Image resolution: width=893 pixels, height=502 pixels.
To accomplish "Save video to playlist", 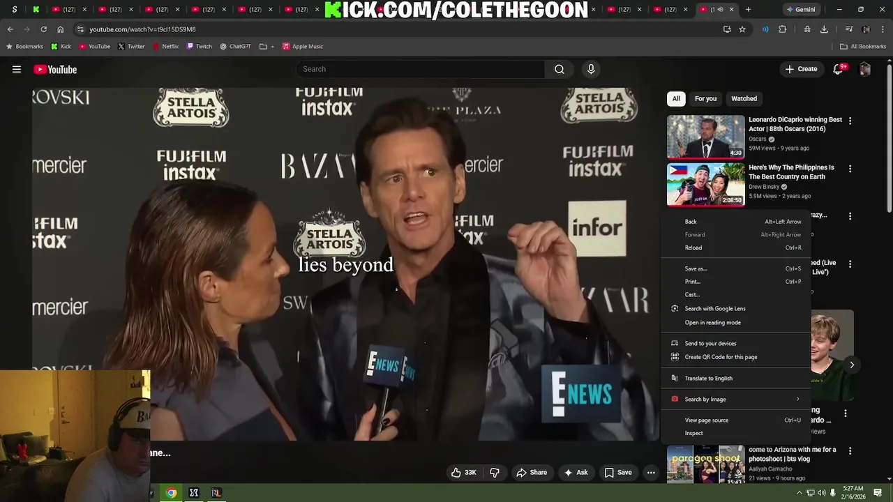I will pos(618,473).
